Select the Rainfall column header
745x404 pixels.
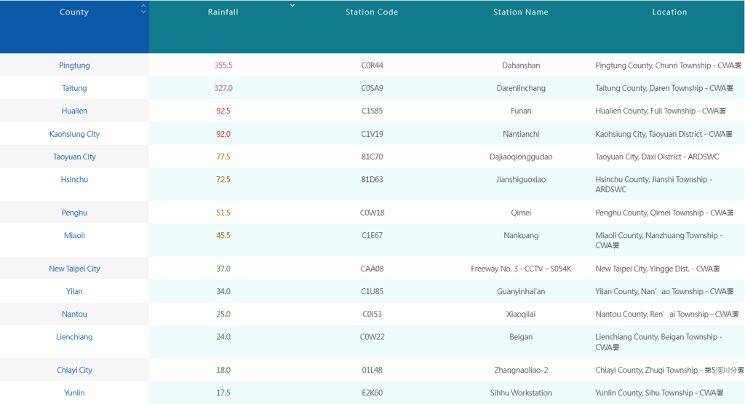coord(223,12)
